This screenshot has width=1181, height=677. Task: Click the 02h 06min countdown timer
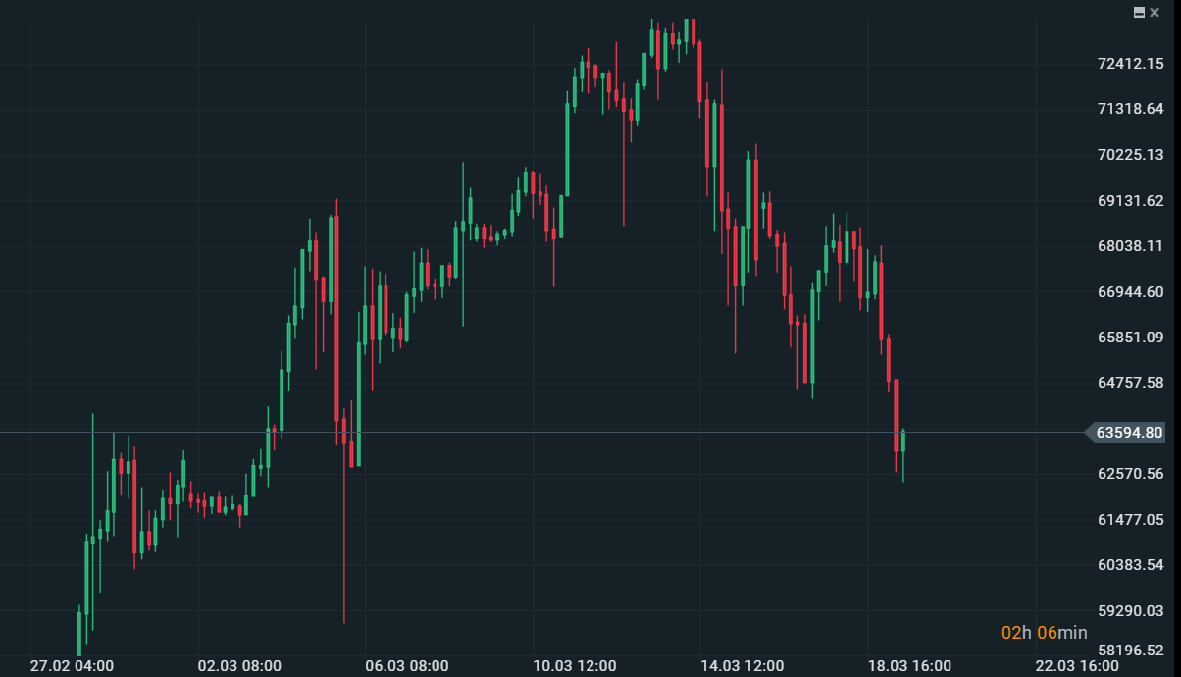pyautogui.click(x=1044, y=633)
